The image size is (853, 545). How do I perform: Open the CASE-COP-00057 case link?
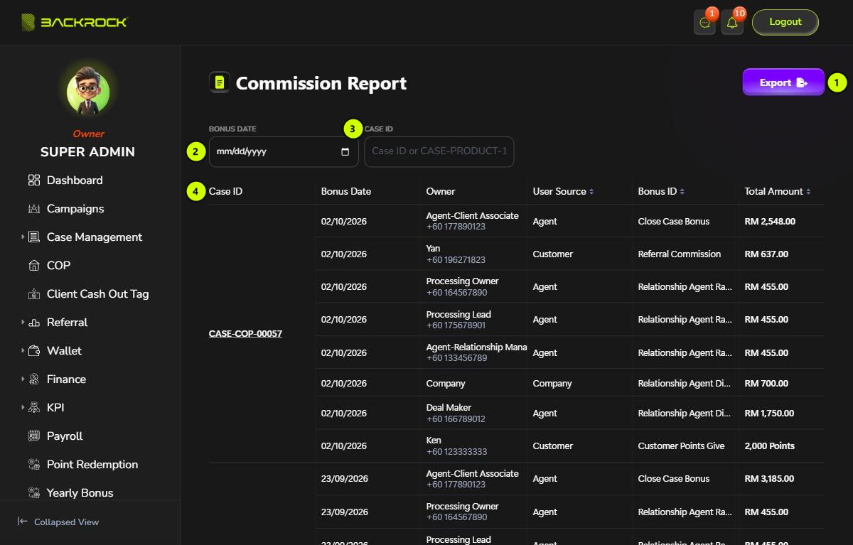(x=245, y=333)
